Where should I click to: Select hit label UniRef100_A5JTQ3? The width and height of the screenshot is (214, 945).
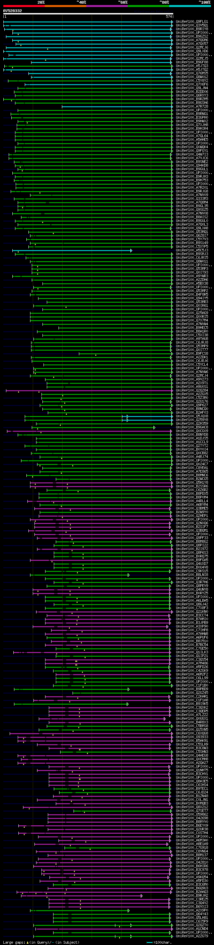pos(192,66)
